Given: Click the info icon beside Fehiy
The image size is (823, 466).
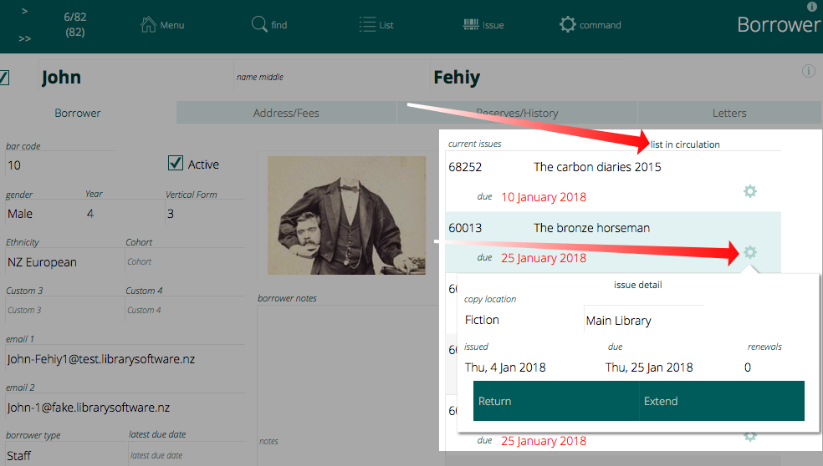Looking at the screenshot, I should tap(808, 71).
